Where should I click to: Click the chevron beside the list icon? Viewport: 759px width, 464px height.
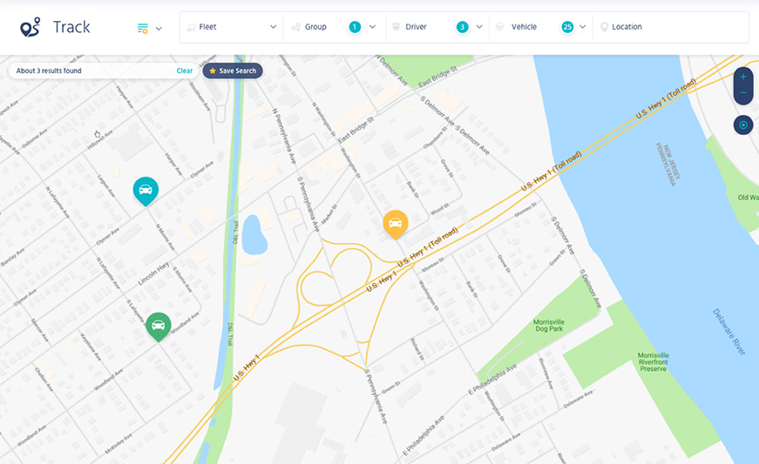[159, 29]
